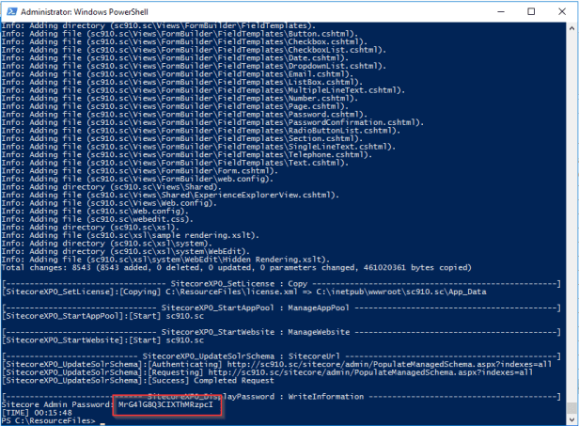579x426 pixels.
Task: Click the 'Hidden Rendering.xslt' file line
Action: 165,260
